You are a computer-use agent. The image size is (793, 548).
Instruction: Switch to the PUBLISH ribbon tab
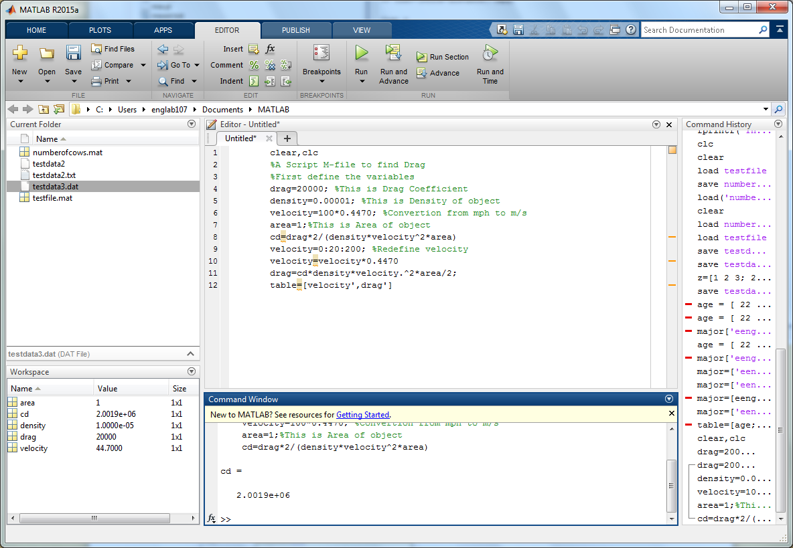(295, 30)
